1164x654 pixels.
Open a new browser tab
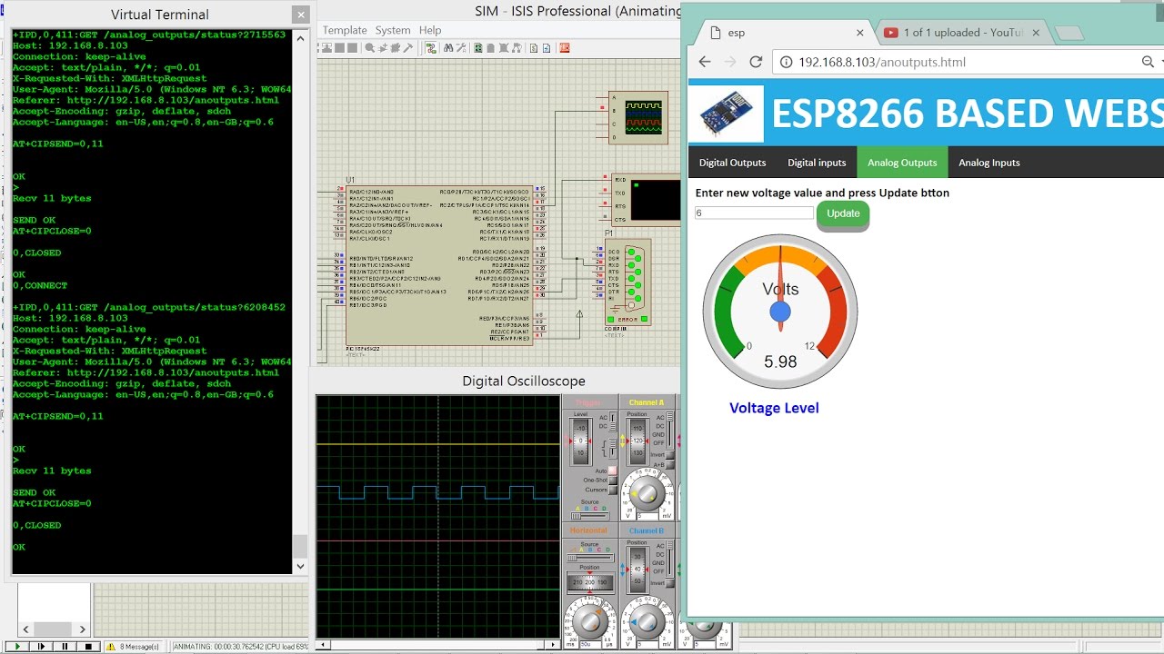point(1069,34)
